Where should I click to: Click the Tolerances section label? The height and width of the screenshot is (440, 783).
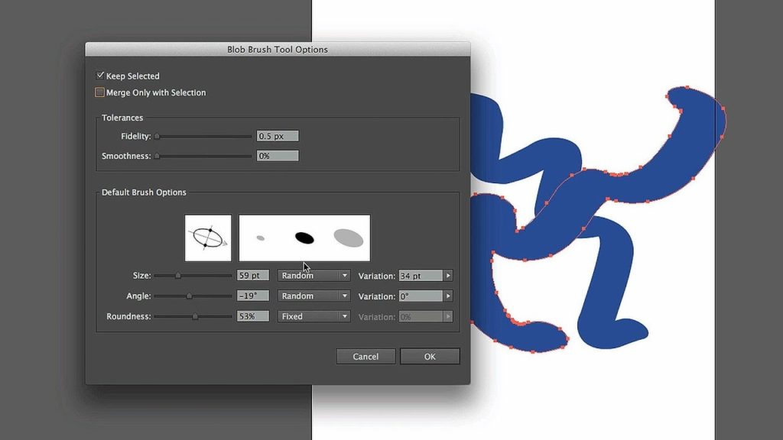[x=122, y=118]
